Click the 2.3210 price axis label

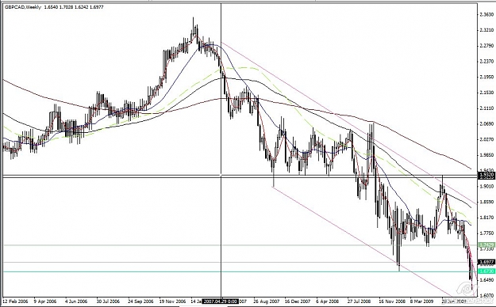click(486, 30)
